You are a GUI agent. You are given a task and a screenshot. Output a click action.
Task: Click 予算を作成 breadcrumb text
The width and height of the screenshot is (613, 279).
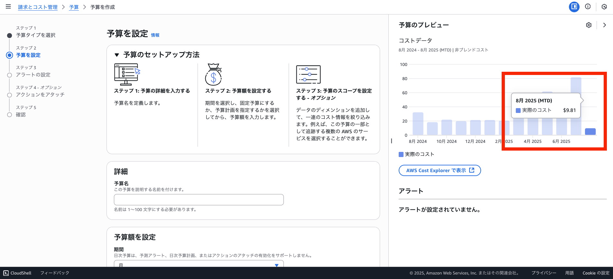(103, 7)
